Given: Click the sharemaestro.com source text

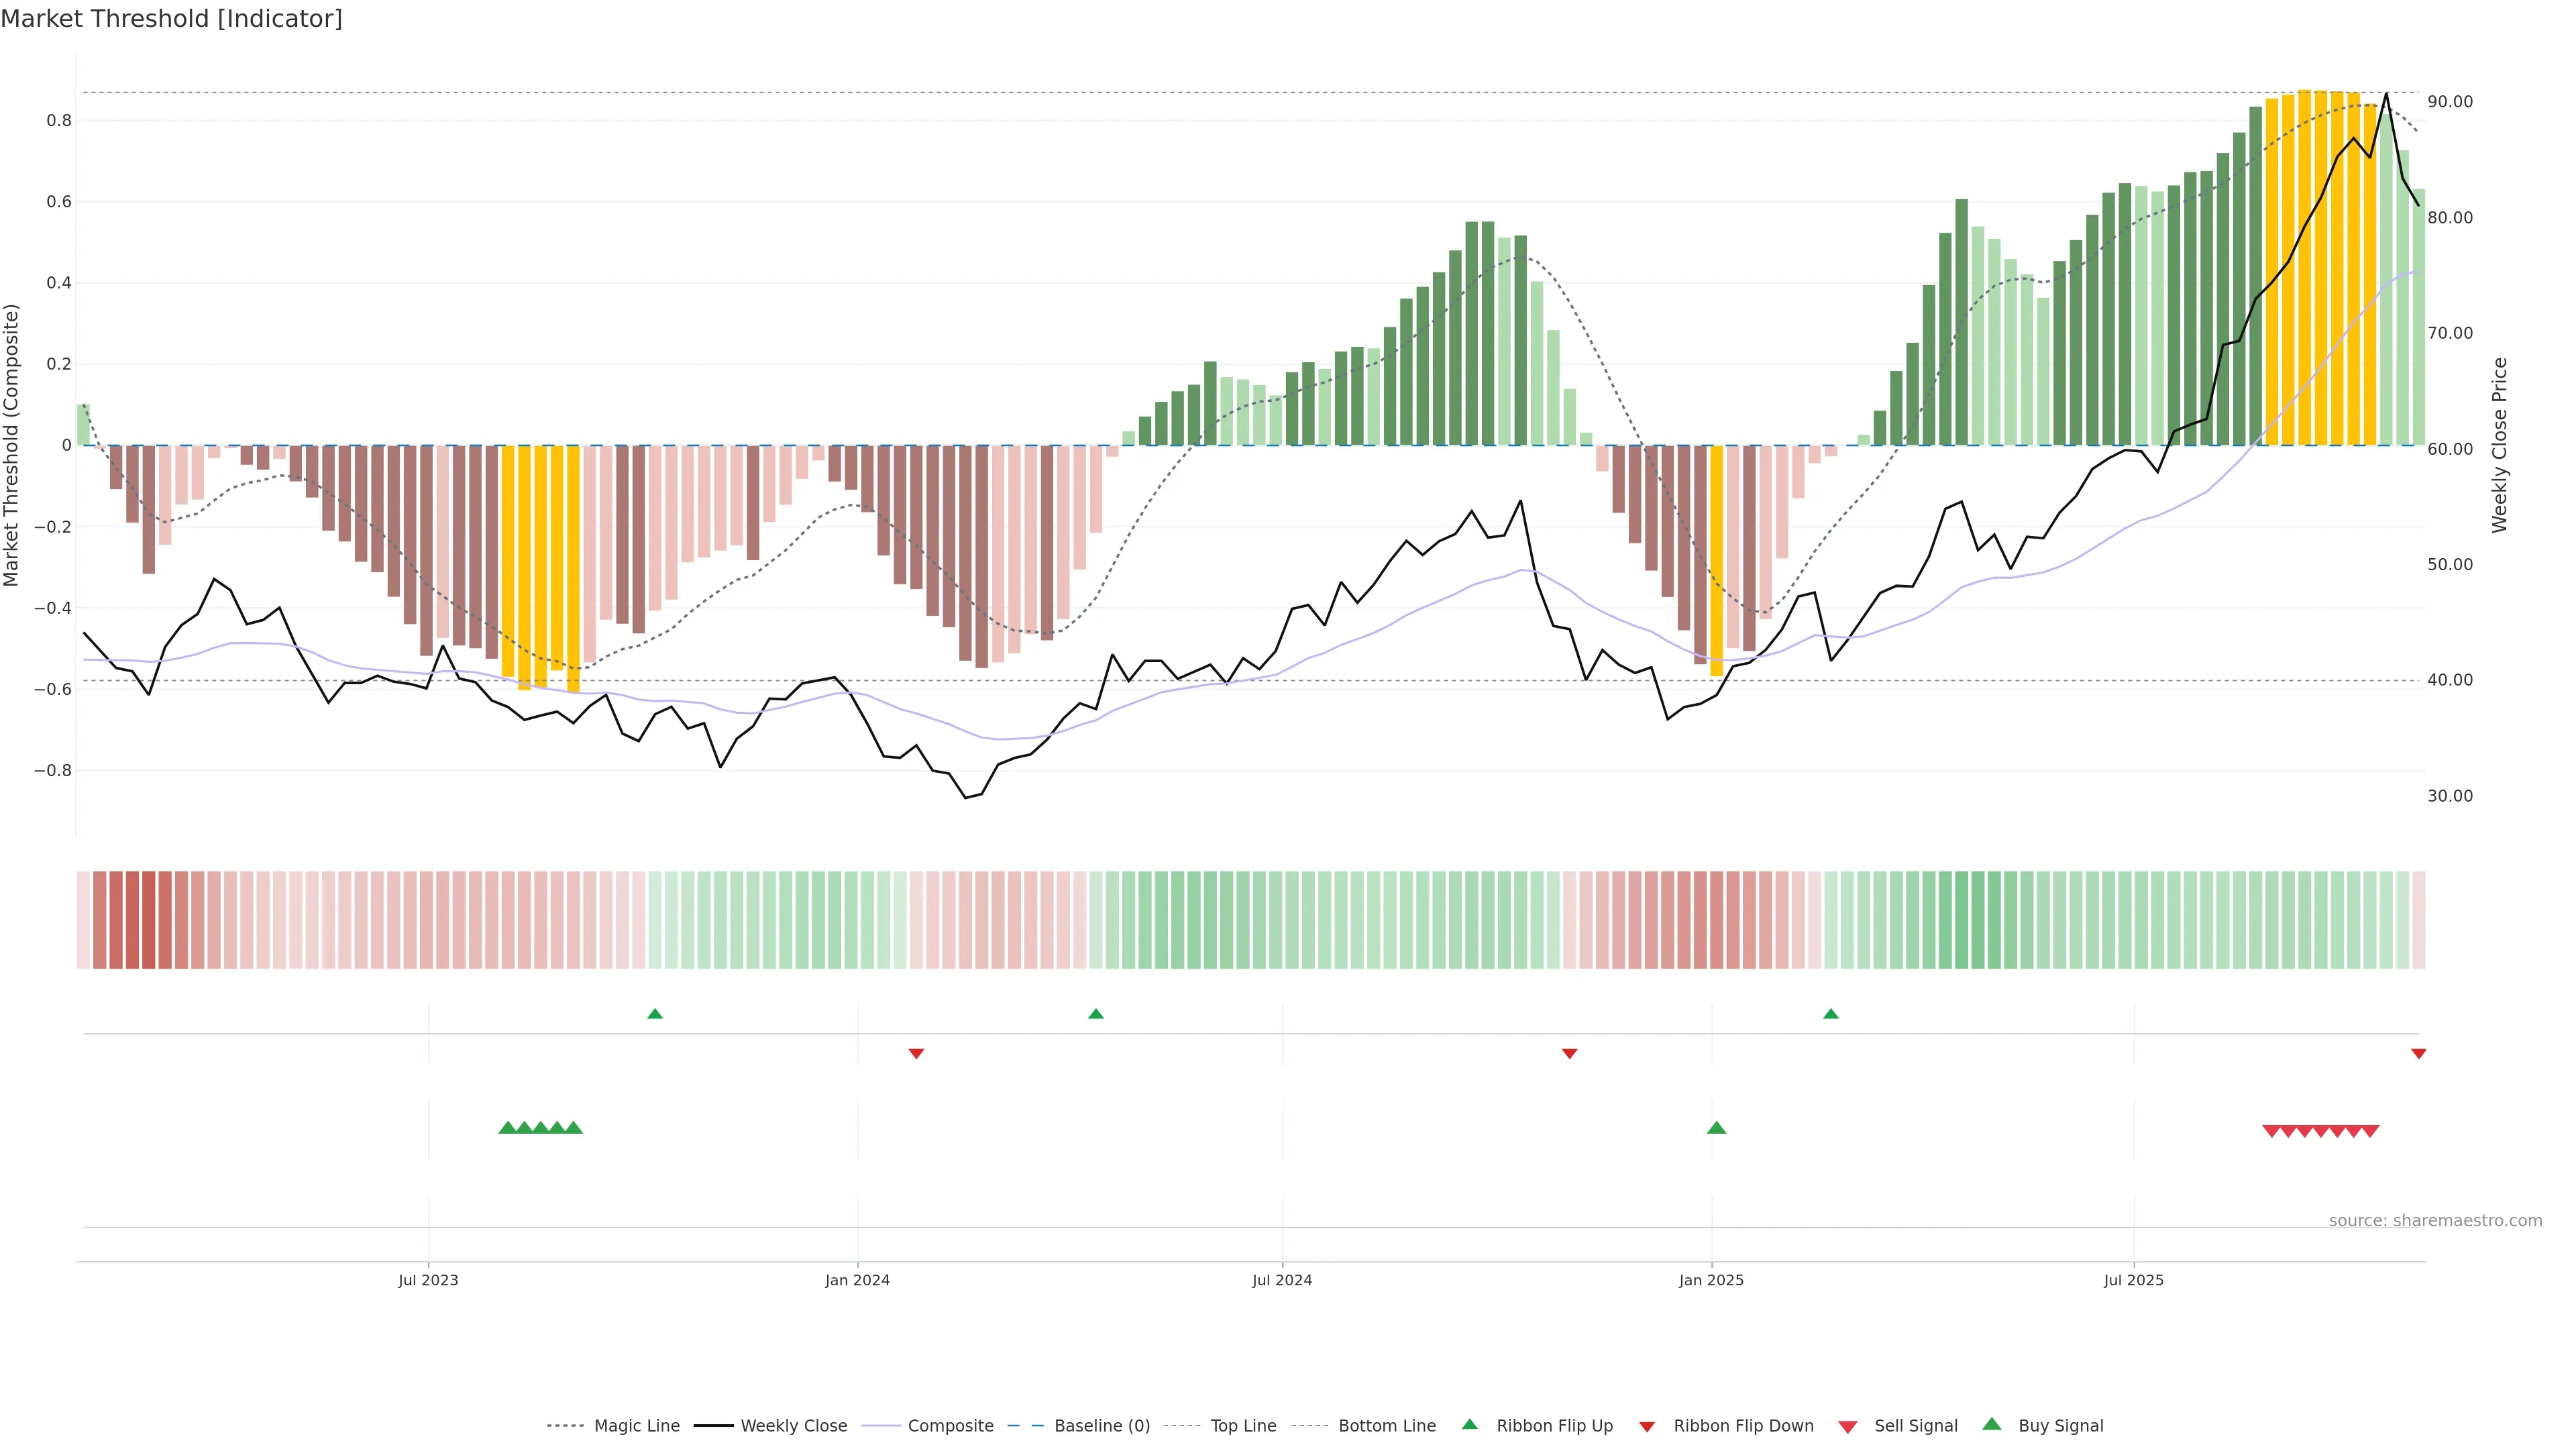Looking at the screenshot, I should tap(2435, 1220).
